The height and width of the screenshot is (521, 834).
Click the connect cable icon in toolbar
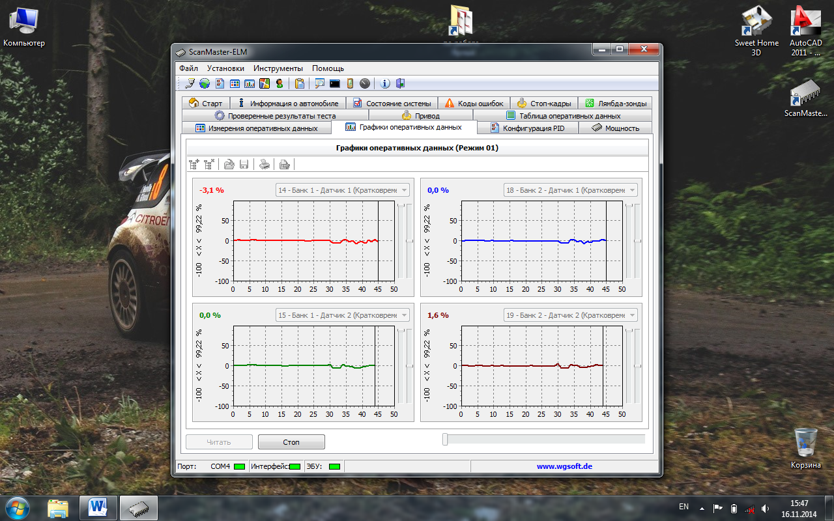click(190, 83)
